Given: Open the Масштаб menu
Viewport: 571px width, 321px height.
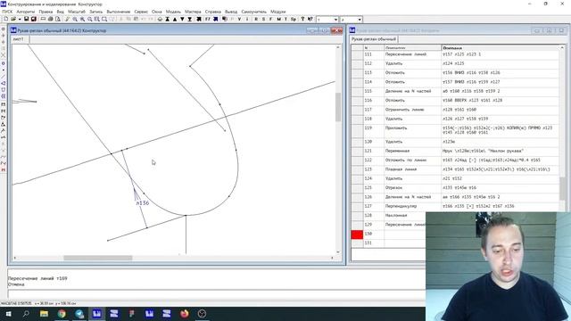Looking at the screenshot, I should click(x=77, y=12).
